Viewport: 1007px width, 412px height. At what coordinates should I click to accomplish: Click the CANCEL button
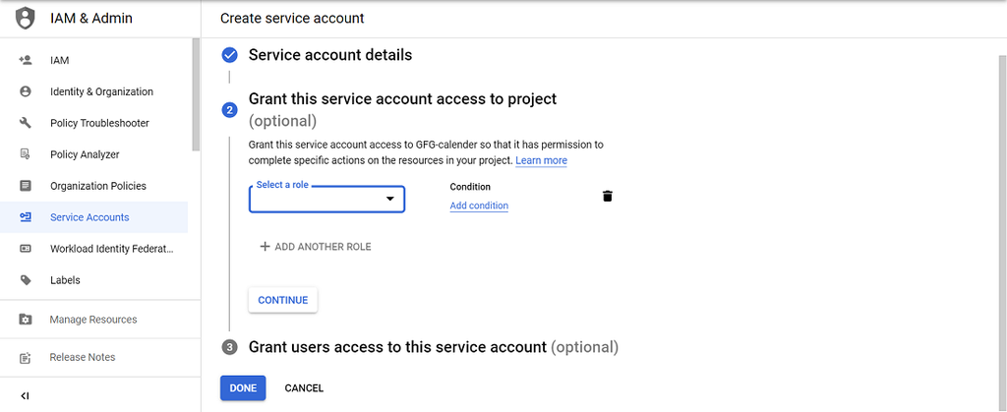[304, 388]
